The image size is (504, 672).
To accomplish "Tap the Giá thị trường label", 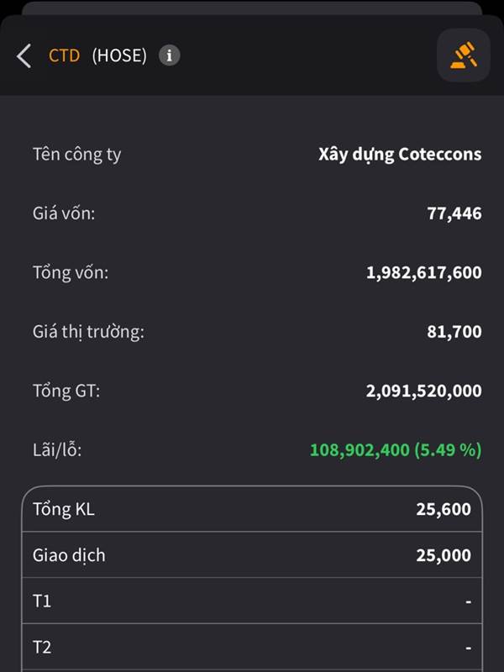I will tap(88, 332).
